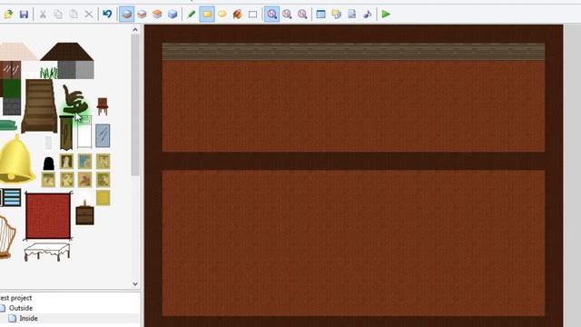Image resolution: width=581 pixels, height=327 pixels.
Task: Undo the last action with the blue arrow
Action: pyautogui.click(x=107, y=15)
